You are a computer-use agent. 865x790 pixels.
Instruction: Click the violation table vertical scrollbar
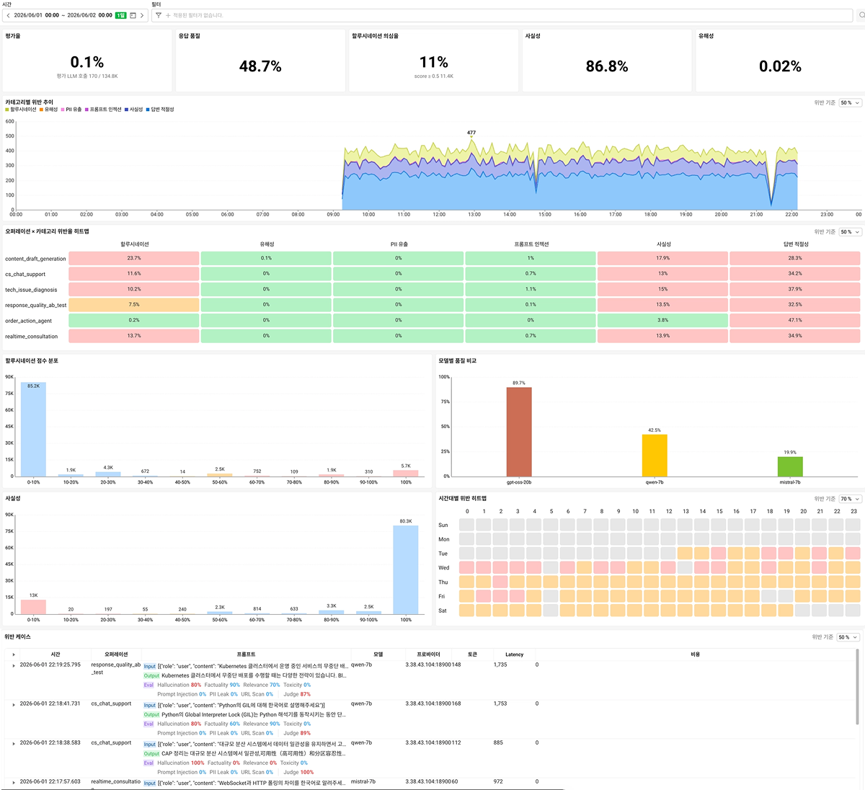pyautogui.click(x=857, y=687)
